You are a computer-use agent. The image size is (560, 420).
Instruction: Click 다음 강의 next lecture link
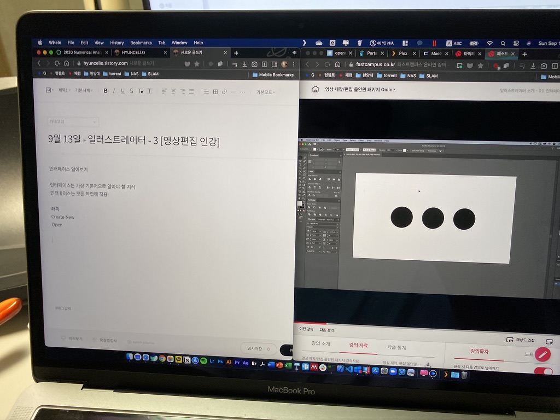326,330
